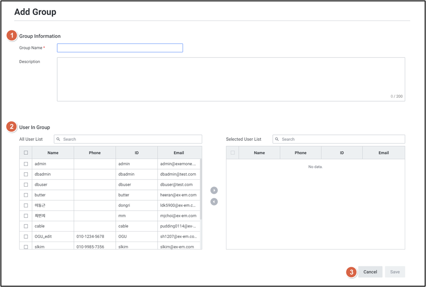Click the All User List scrollbar
This screenshot has height=287, width=426.
201,189
